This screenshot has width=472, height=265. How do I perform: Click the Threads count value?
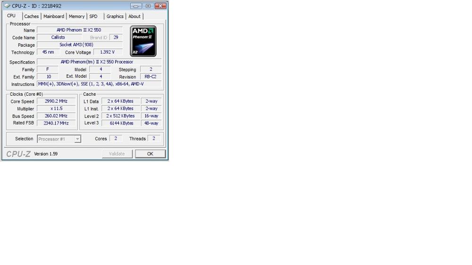(154, 138)
